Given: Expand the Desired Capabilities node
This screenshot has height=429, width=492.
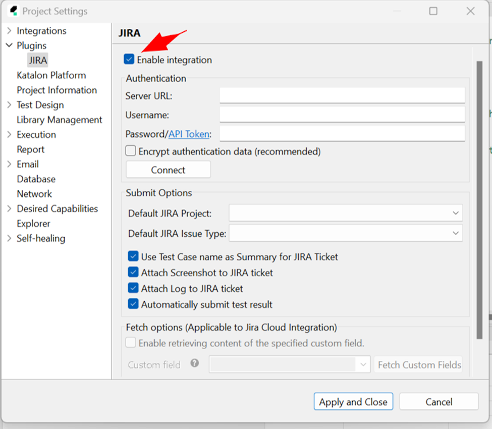Looking at the screenshot, I should tap(9, 208).
